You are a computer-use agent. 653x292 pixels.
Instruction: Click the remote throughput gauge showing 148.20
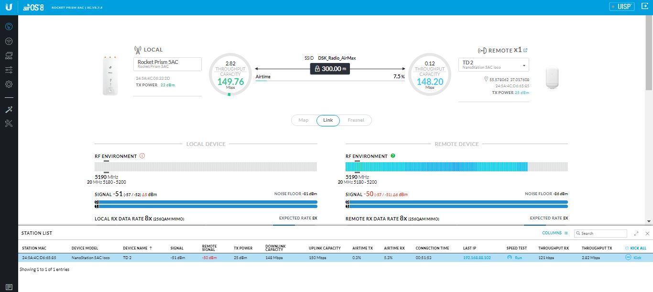(430, 74)
